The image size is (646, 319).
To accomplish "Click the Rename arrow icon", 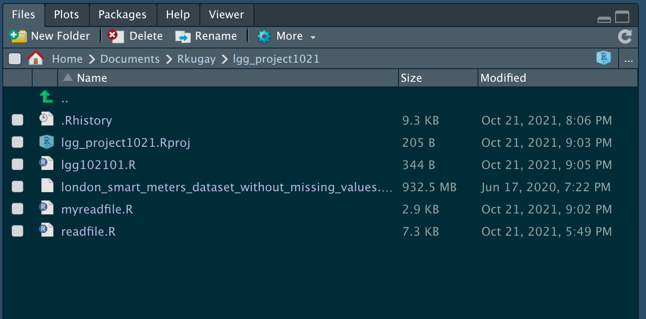I will click(183, 37).
